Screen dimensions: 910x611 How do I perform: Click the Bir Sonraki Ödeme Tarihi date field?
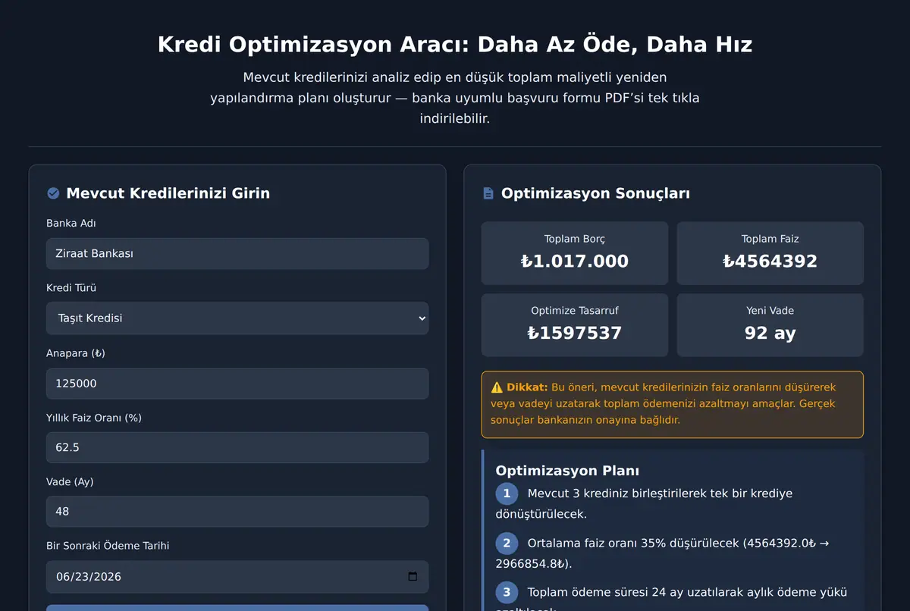(237, 576)
